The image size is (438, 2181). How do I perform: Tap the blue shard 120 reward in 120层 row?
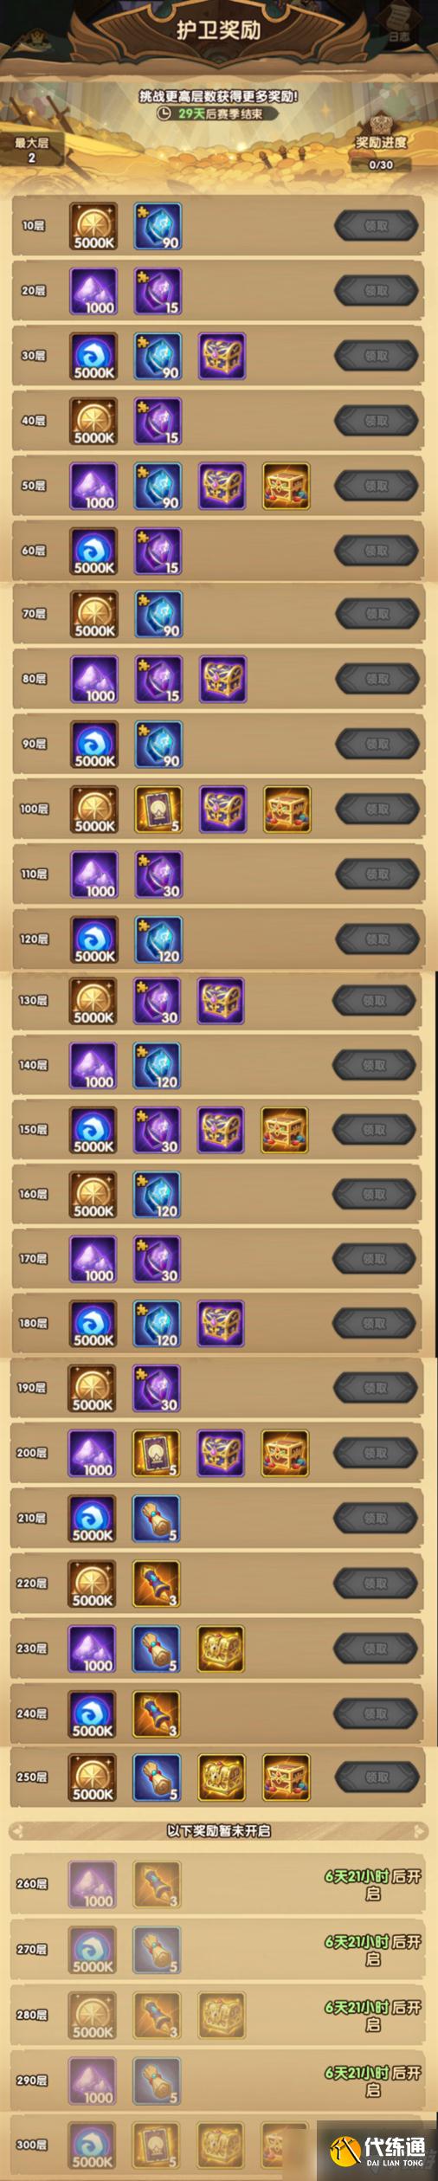(x=158, y=940)
